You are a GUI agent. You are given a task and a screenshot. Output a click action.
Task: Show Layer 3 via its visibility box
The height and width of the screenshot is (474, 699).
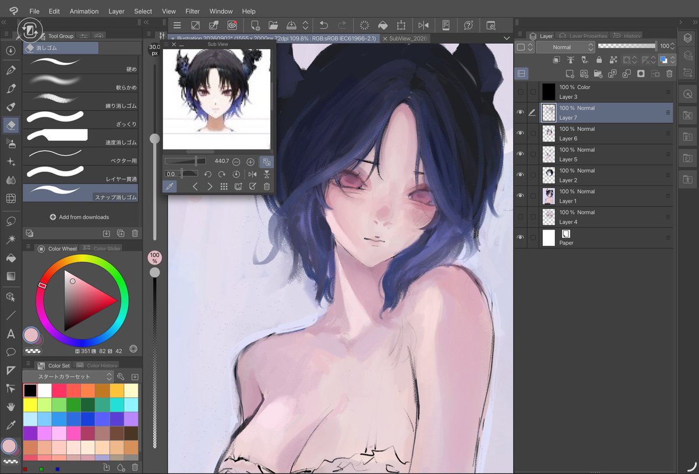521,92
